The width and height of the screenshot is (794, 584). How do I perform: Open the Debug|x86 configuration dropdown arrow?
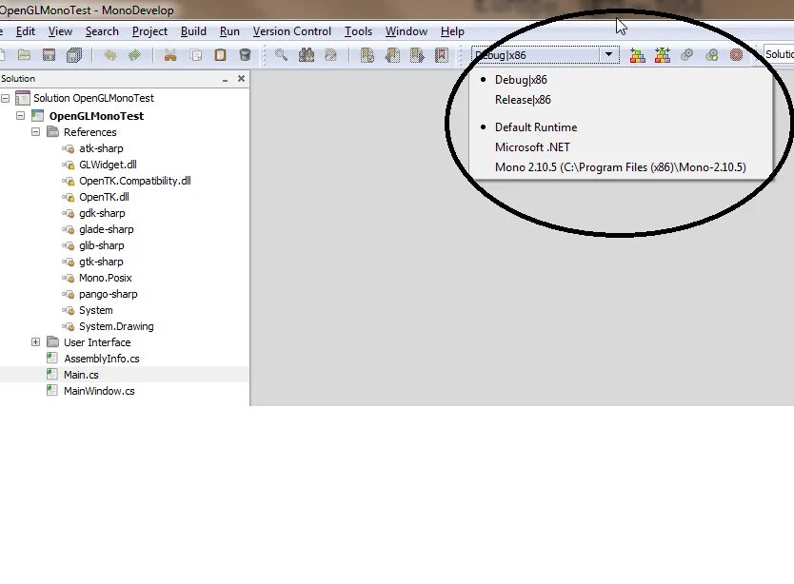[x=608, y=54]
